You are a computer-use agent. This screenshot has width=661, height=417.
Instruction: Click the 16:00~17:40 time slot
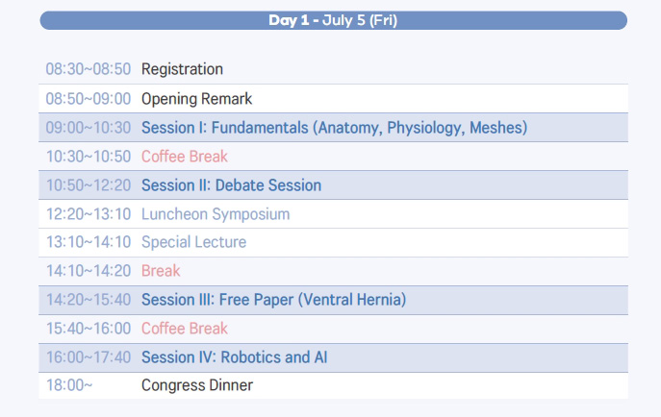(89, 357)
